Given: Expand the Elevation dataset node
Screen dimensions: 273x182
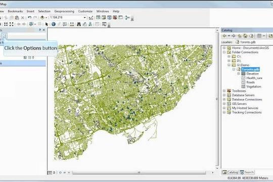Looking at the screenshot, I should (239, 74).
